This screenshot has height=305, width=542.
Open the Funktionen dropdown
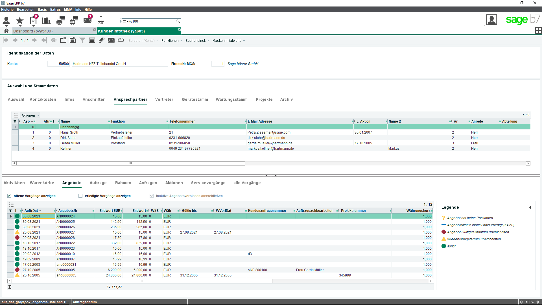coord(172,41)
